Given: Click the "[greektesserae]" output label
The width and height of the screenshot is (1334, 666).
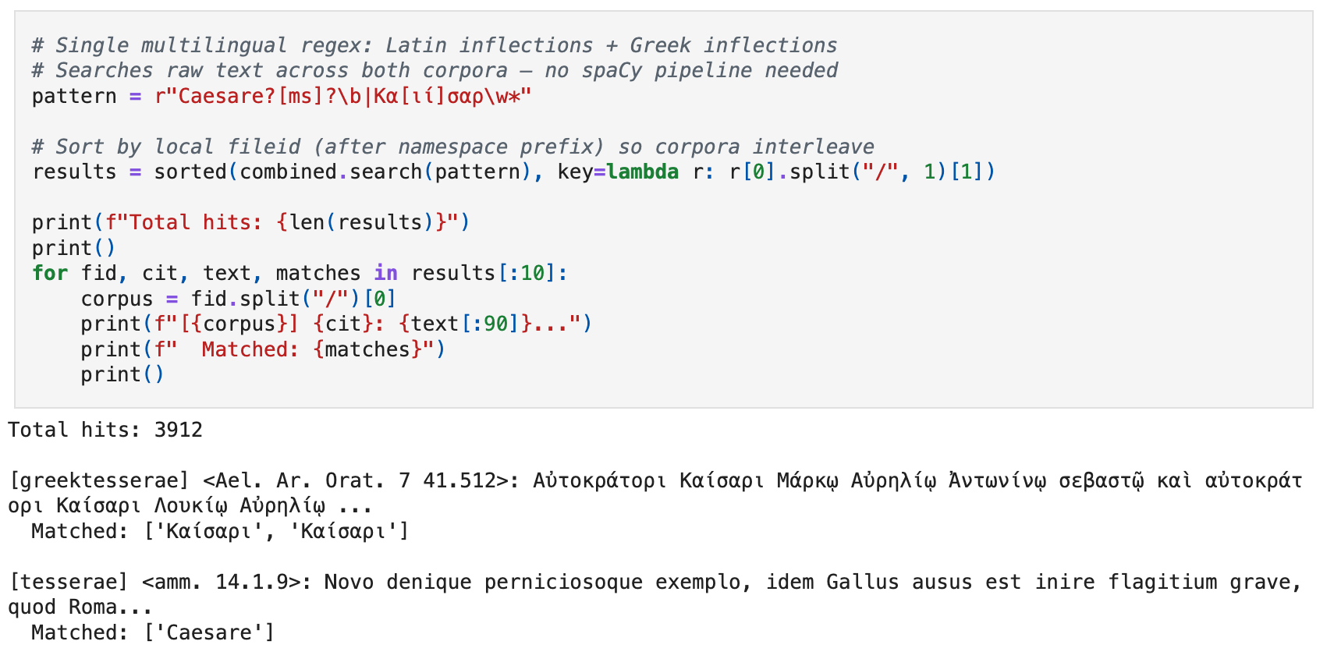Looking at the screenshot, I should click(98, 480).
